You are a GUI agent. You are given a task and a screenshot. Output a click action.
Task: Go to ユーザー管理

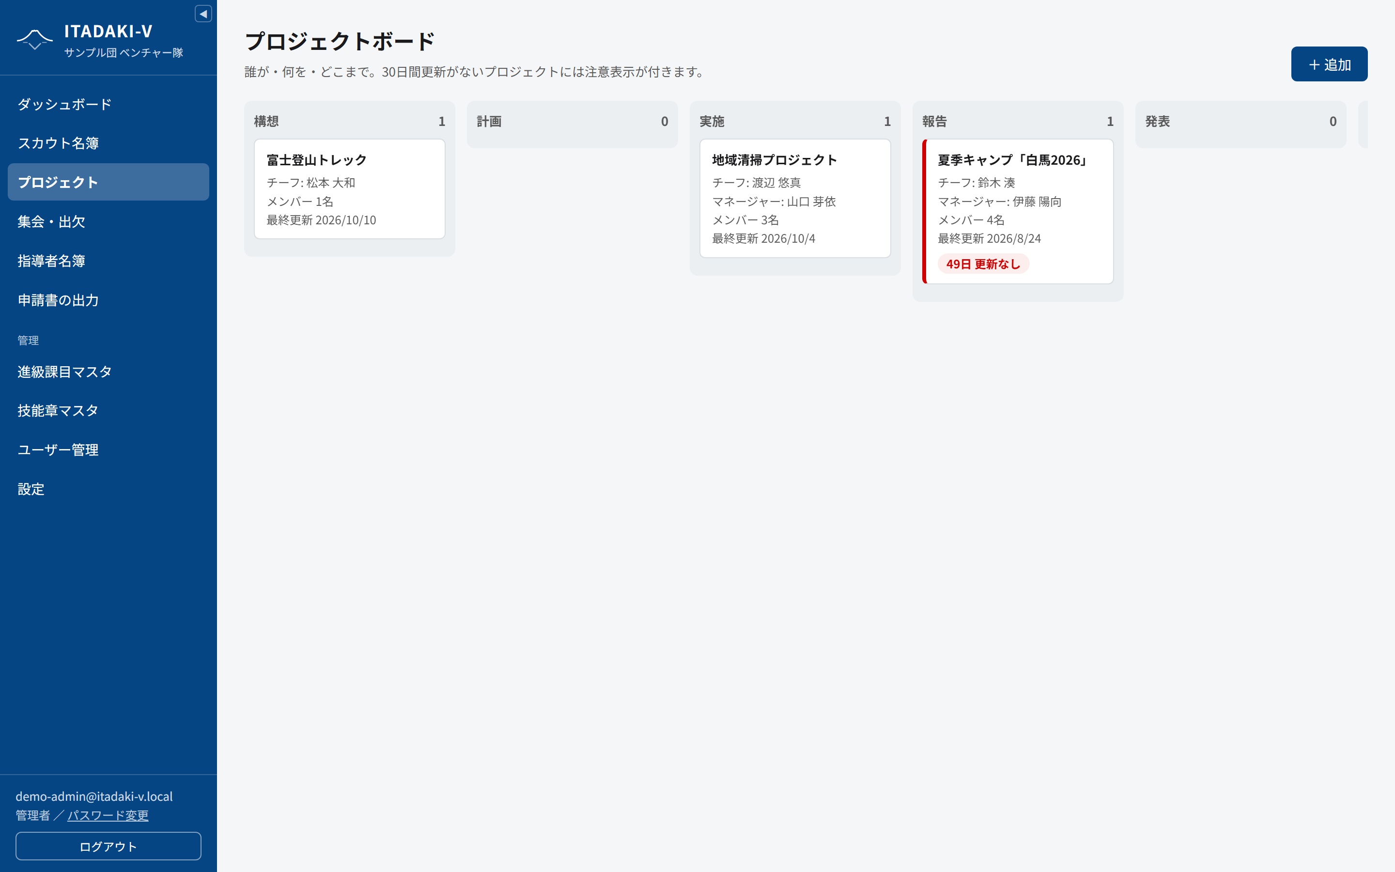point(108,450)
